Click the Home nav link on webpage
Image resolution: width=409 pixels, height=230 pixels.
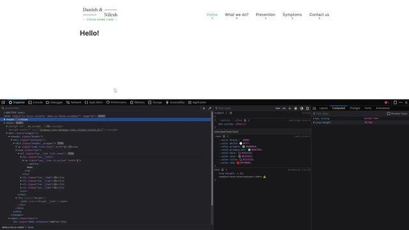pyautogui.click(x=212, y=15)
